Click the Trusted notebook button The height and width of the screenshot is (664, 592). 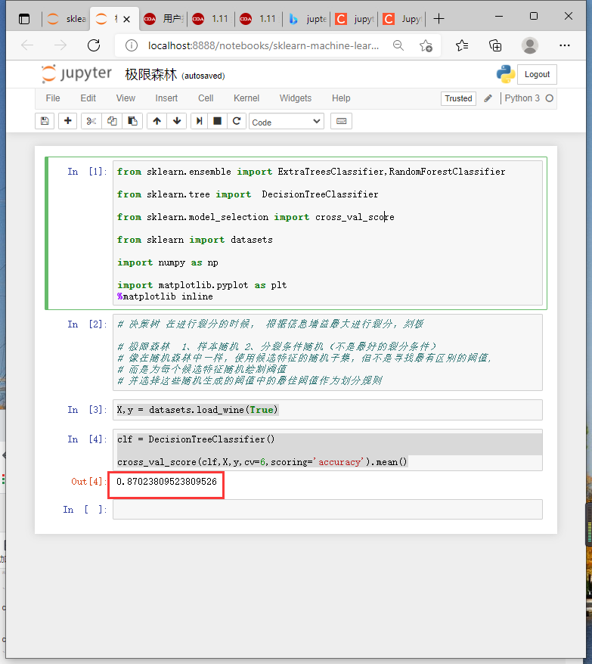pos(458,98)
